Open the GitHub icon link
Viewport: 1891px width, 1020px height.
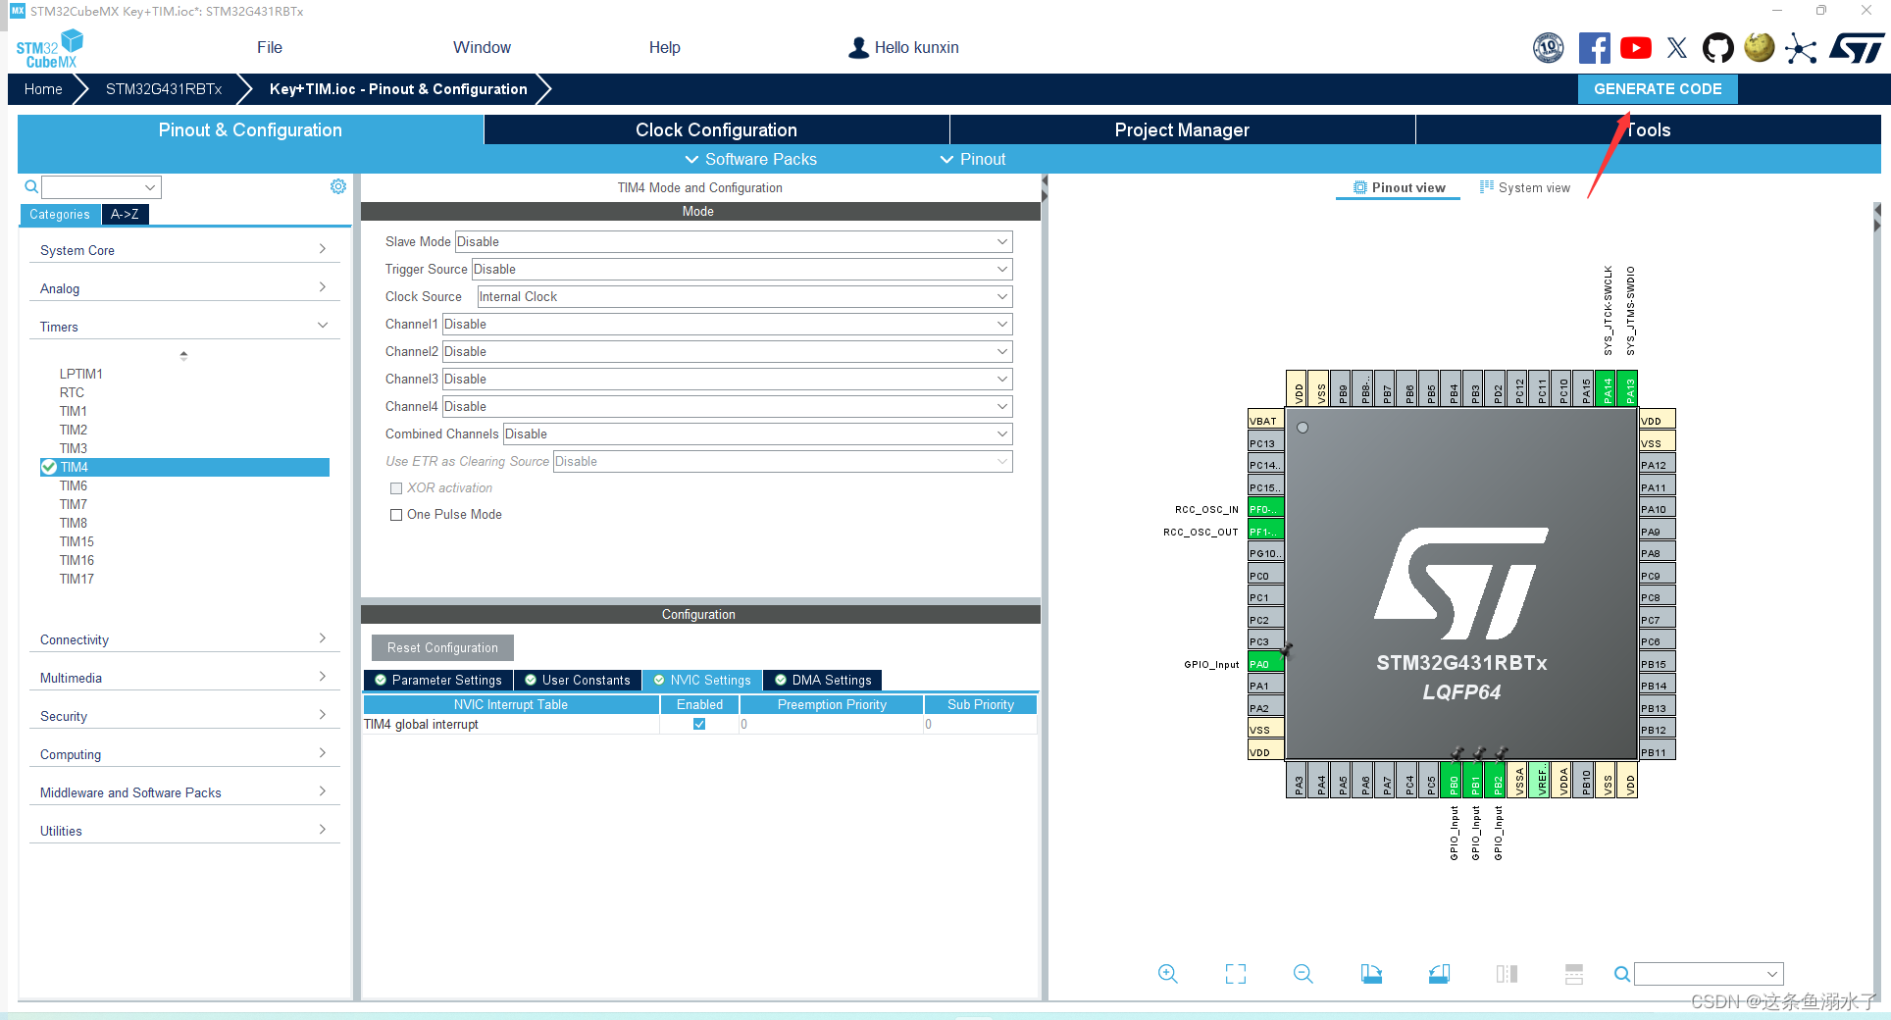pyautogui.click(x=1718, y=48)
